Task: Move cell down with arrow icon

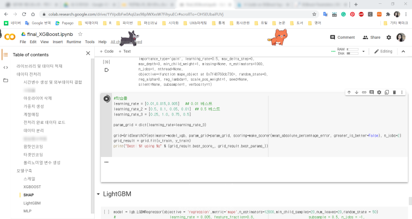Action: 357,92
